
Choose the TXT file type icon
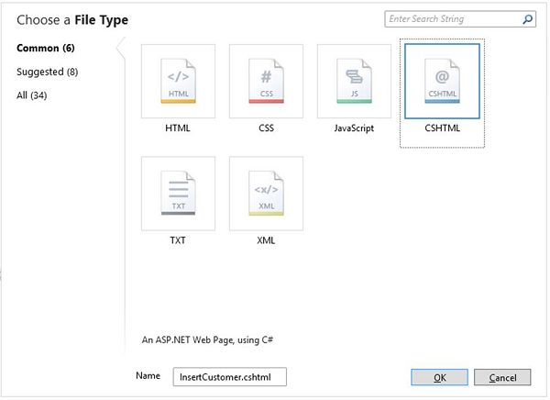[178, 193]
